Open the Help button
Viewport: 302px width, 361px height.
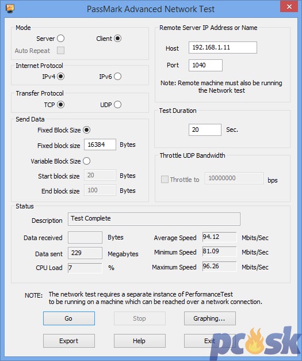[139, 341]
